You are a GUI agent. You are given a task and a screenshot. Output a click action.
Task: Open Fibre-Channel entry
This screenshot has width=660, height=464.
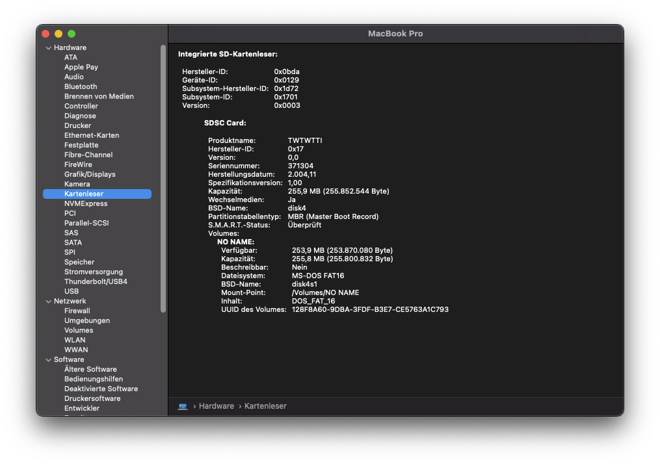click(x=88, y=155)
